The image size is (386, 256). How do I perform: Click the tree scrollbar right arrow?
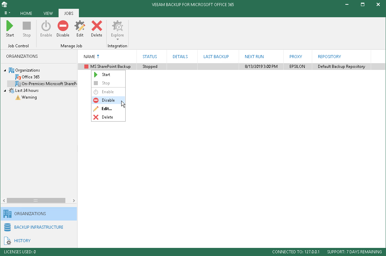click(74, 201)
